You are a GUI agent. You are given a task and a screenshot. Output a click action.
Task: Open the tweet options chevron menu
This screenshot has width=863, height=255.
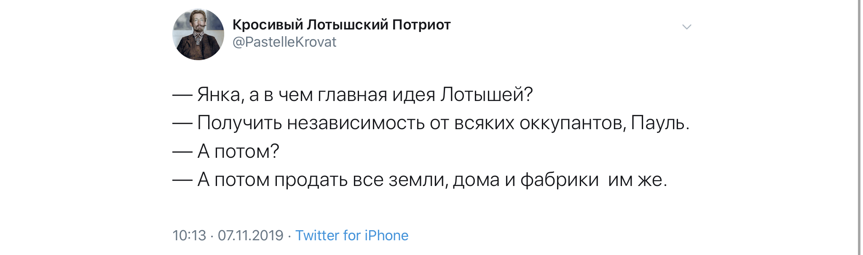point(686,27)
